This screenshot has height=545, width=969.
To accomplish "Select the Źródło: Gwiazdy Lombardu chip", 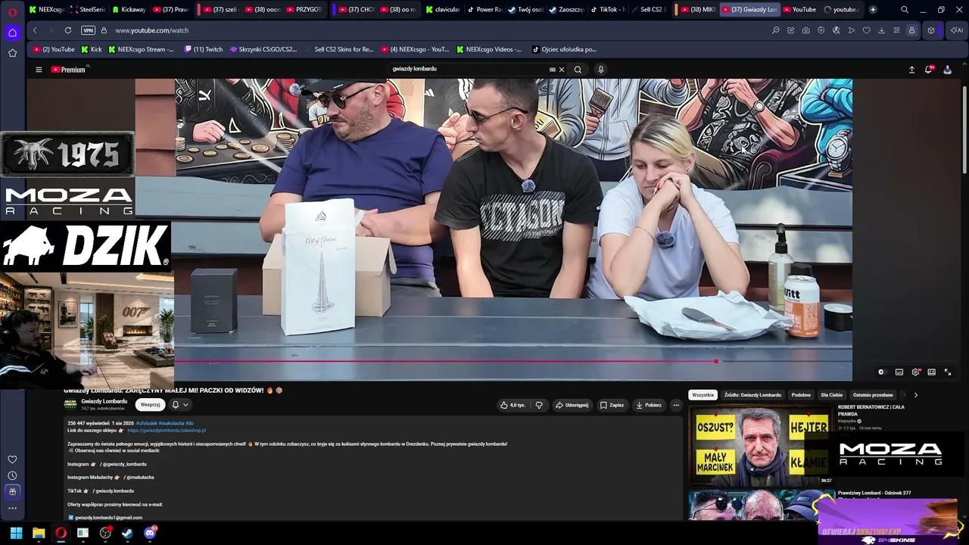I will (752, 395).
